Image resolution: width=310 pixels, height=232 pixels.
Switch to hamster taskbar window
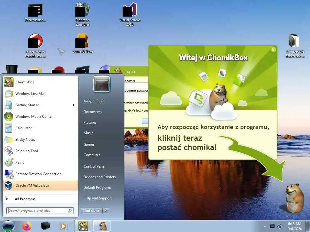coord(102,226)
